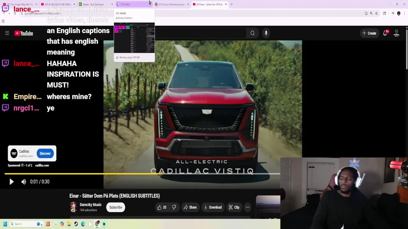408x229 pixels.
Task: Close the Discord tab
Action: [x=188, y=4]
